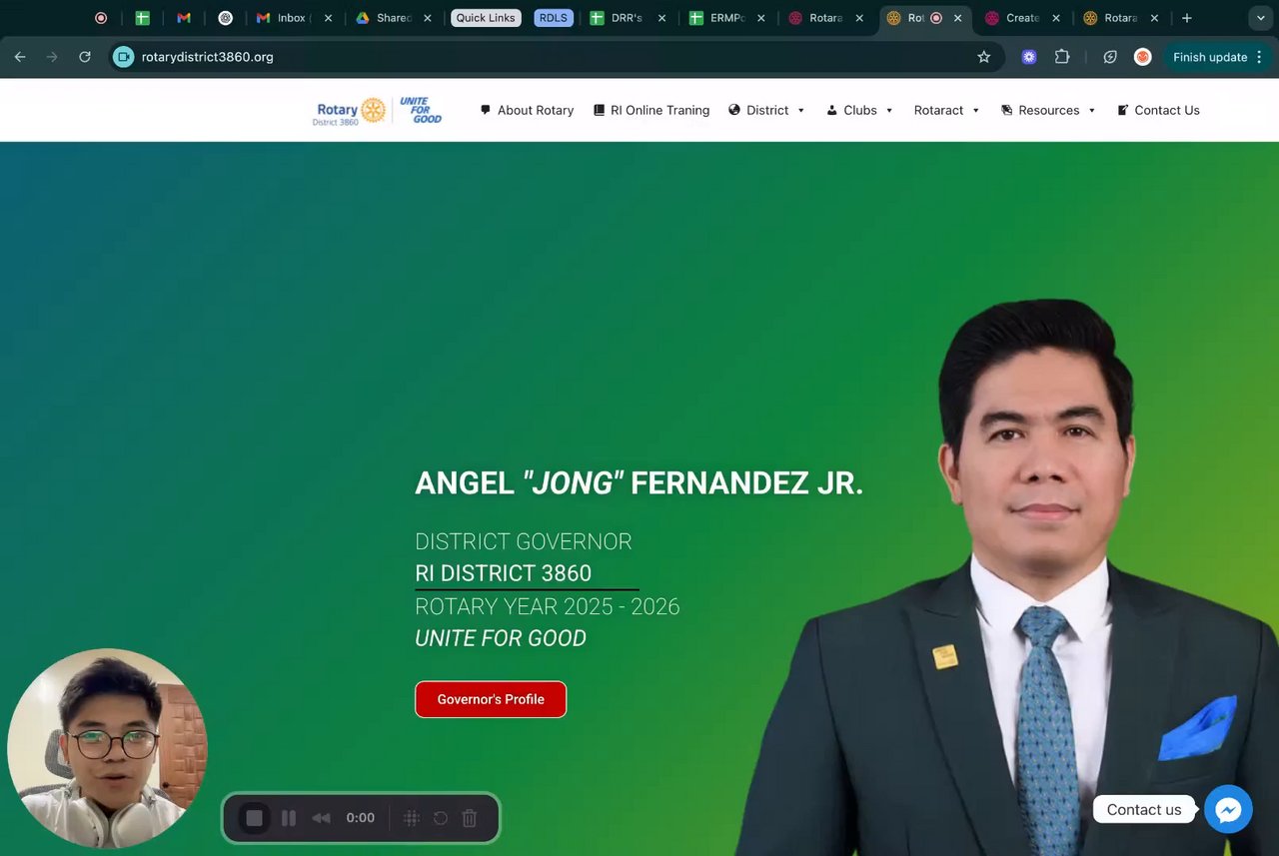The width and height of the screenshot is (1279, 856).
Task: Close the DRR's tab
Action: click(662, 18)
